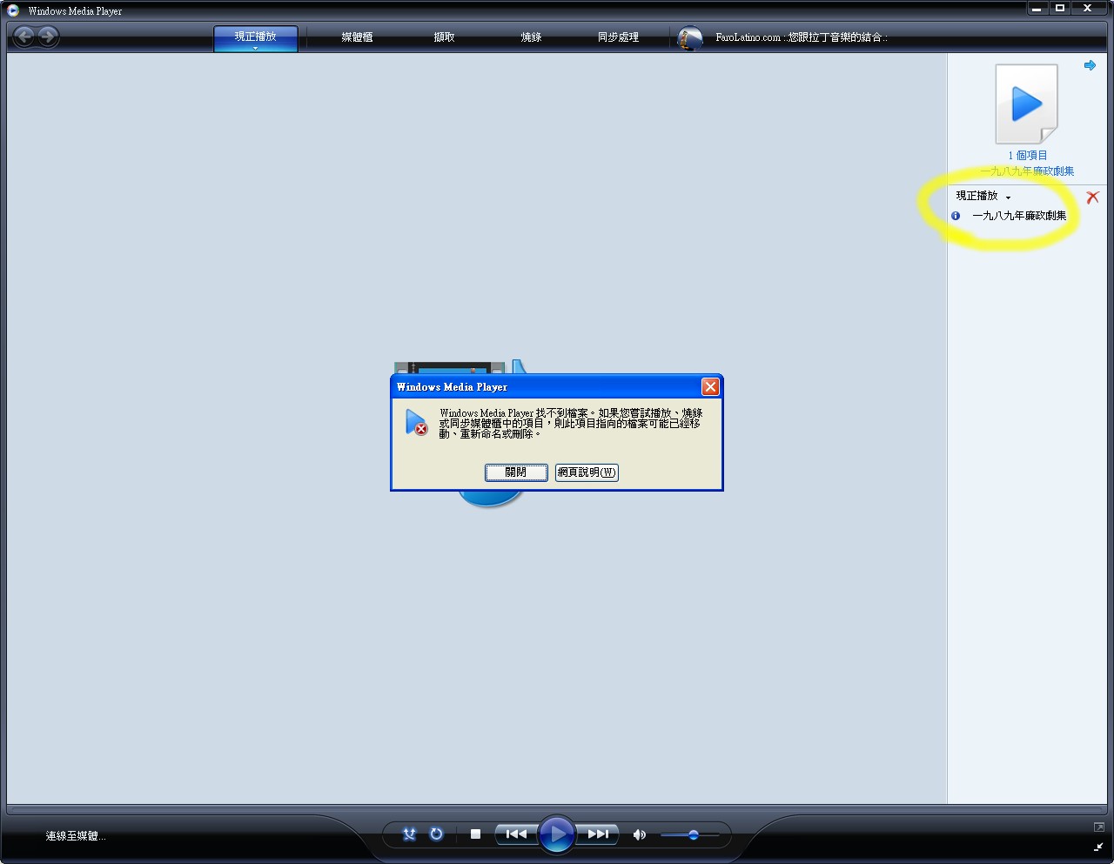The height and width of the screenshot is (864, 1114).
Task: Skip to next track
Action: point(598,834)
